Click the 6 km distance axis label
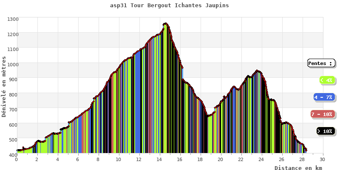 (x=78, y=160)
